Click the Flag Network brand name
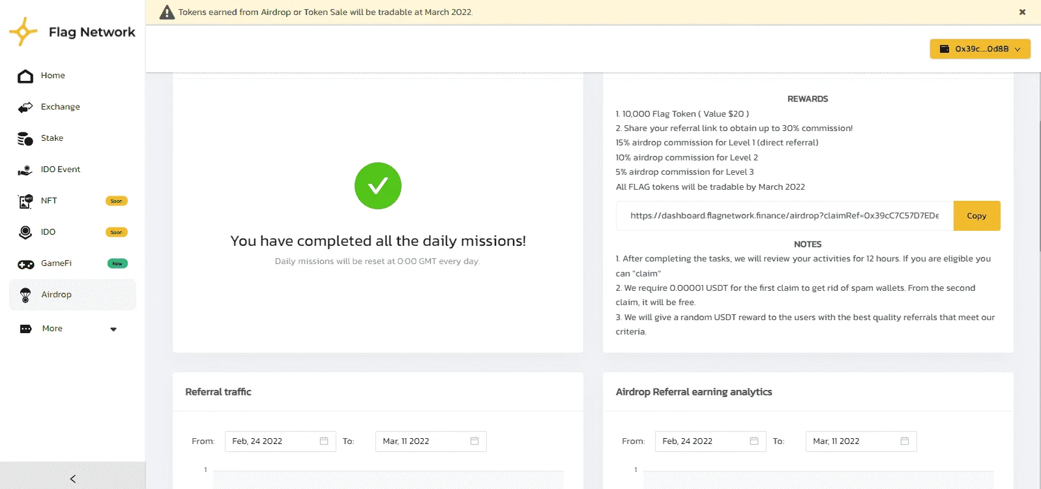Screen dimensions: 1041x489 [x=92, y=32]
